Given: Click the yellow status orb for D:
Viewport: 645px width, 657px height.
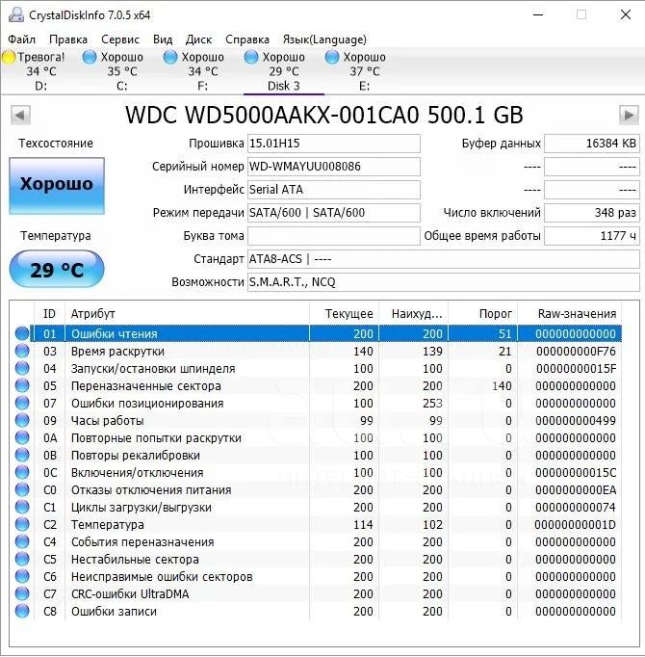Looking at the screenshot, I should click(x=9, y=57).
